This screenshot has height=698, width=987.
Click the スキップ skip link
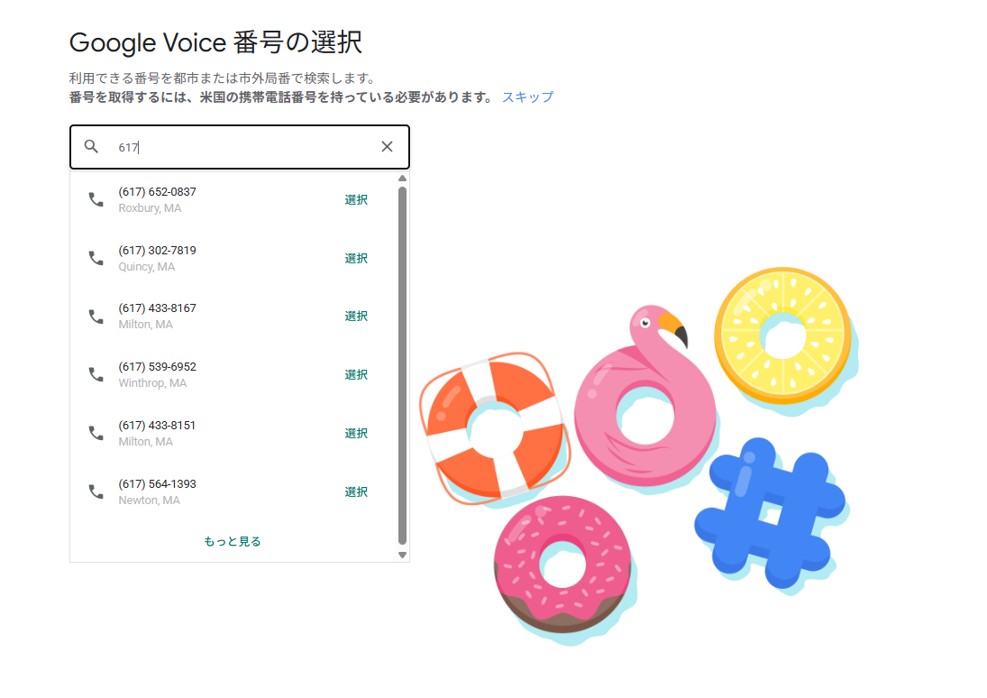click(527, 97)
